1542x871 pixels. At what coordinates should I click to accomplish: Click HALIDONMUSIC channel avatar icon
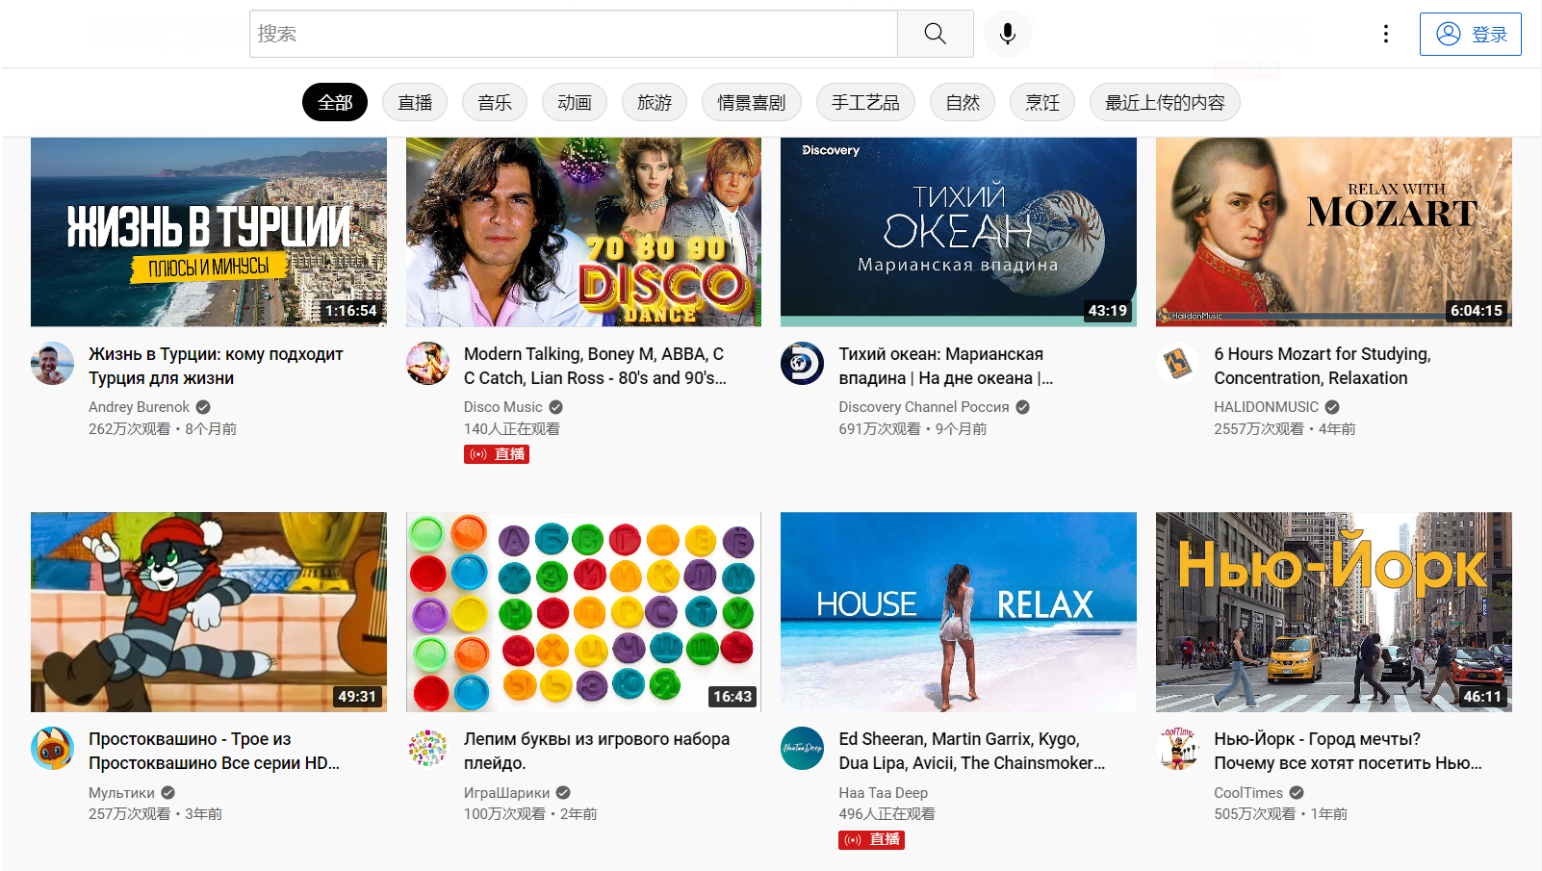(1177, 364)
